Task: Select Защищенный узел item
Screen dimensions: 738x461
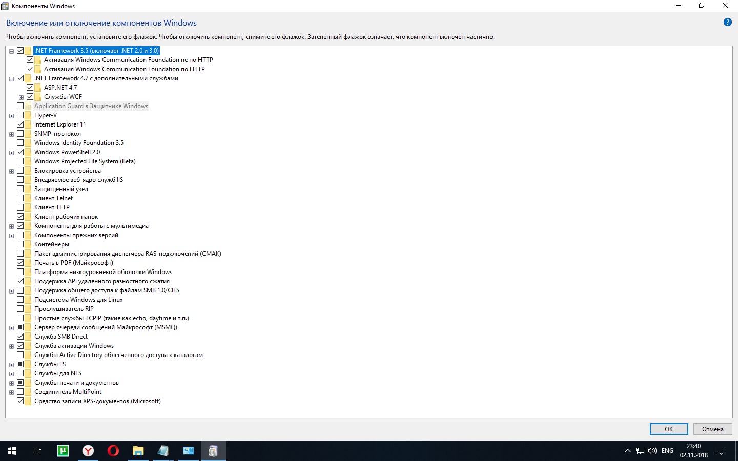Action: 61,189
